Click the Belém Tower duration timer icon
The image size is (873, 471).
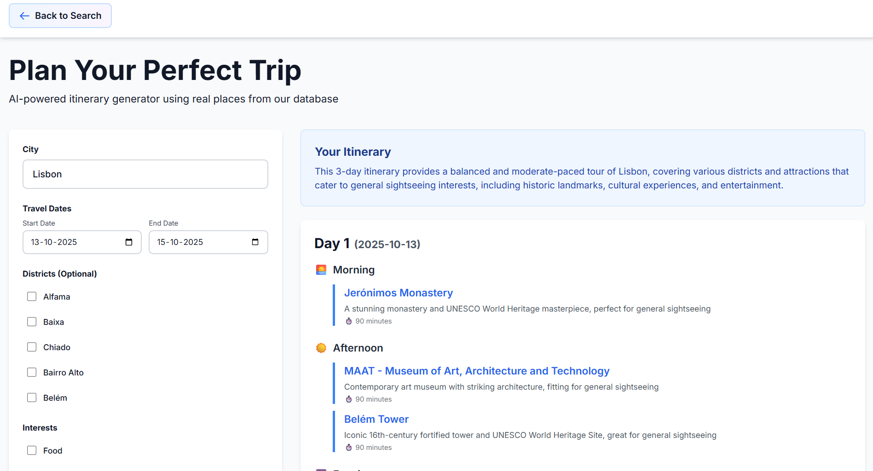click(x=349, y=448)
